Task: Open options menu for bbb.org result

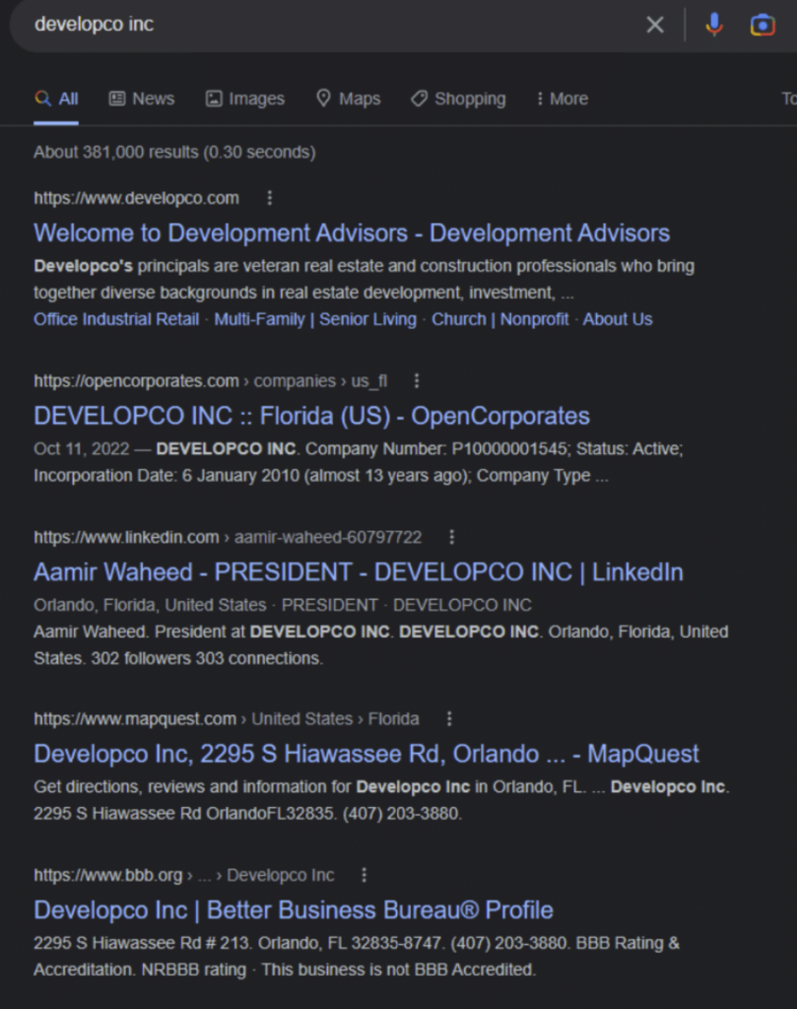Action: [365, 875]
